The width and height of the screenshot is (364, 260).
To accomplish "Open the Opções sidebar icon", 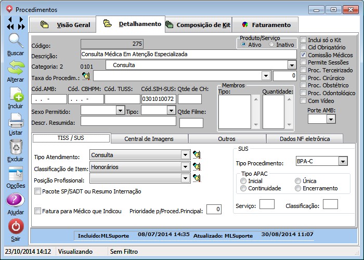I will 16,174.
